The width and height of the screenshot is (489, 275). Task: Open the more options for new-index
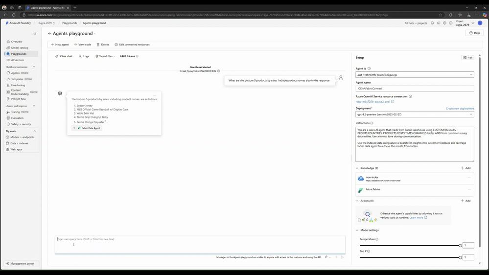point(469,178)
